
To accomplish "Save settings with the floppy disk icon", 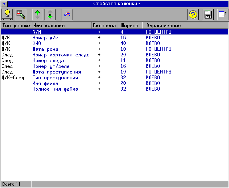I will point(208,15).
